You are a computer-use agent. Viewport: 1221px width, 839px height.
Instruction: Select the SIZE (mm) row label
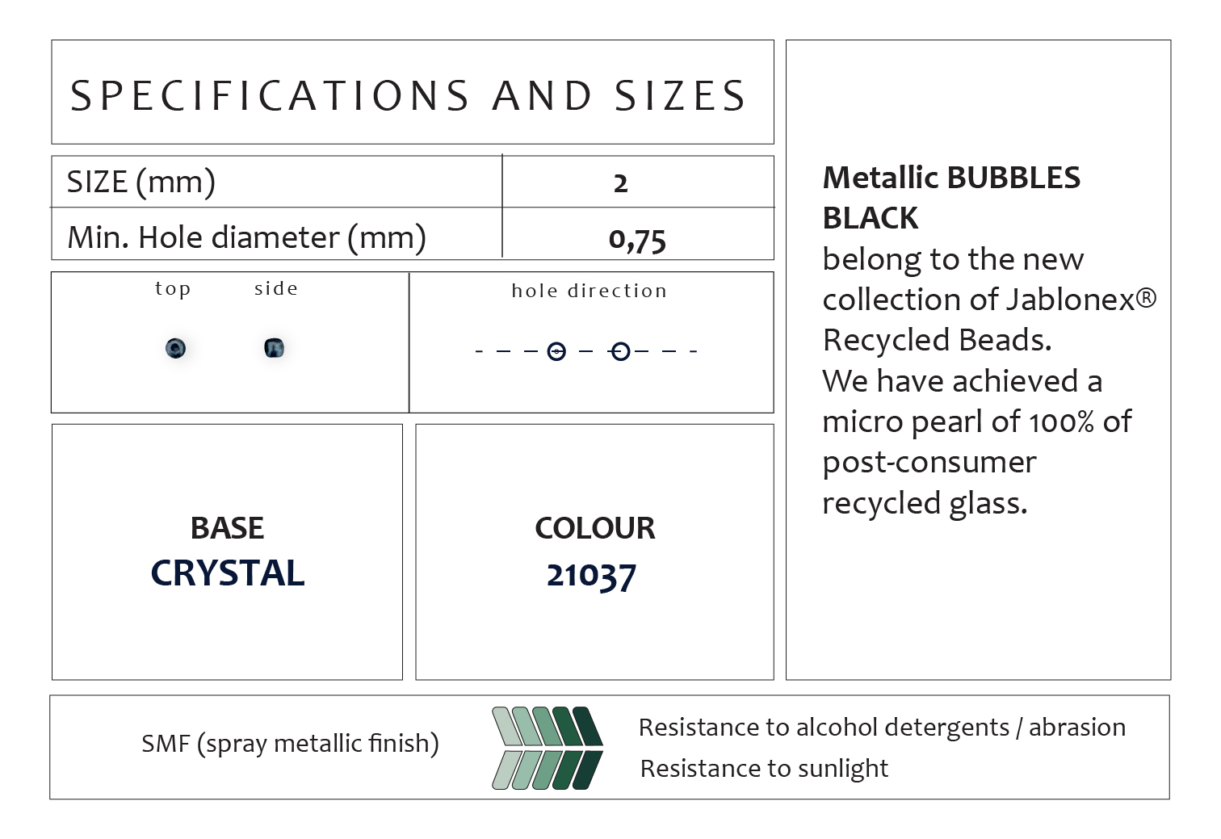point(141,182)
